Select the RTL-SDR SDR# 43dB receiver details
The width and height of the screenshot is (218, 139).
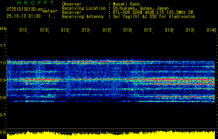point(153,13)
